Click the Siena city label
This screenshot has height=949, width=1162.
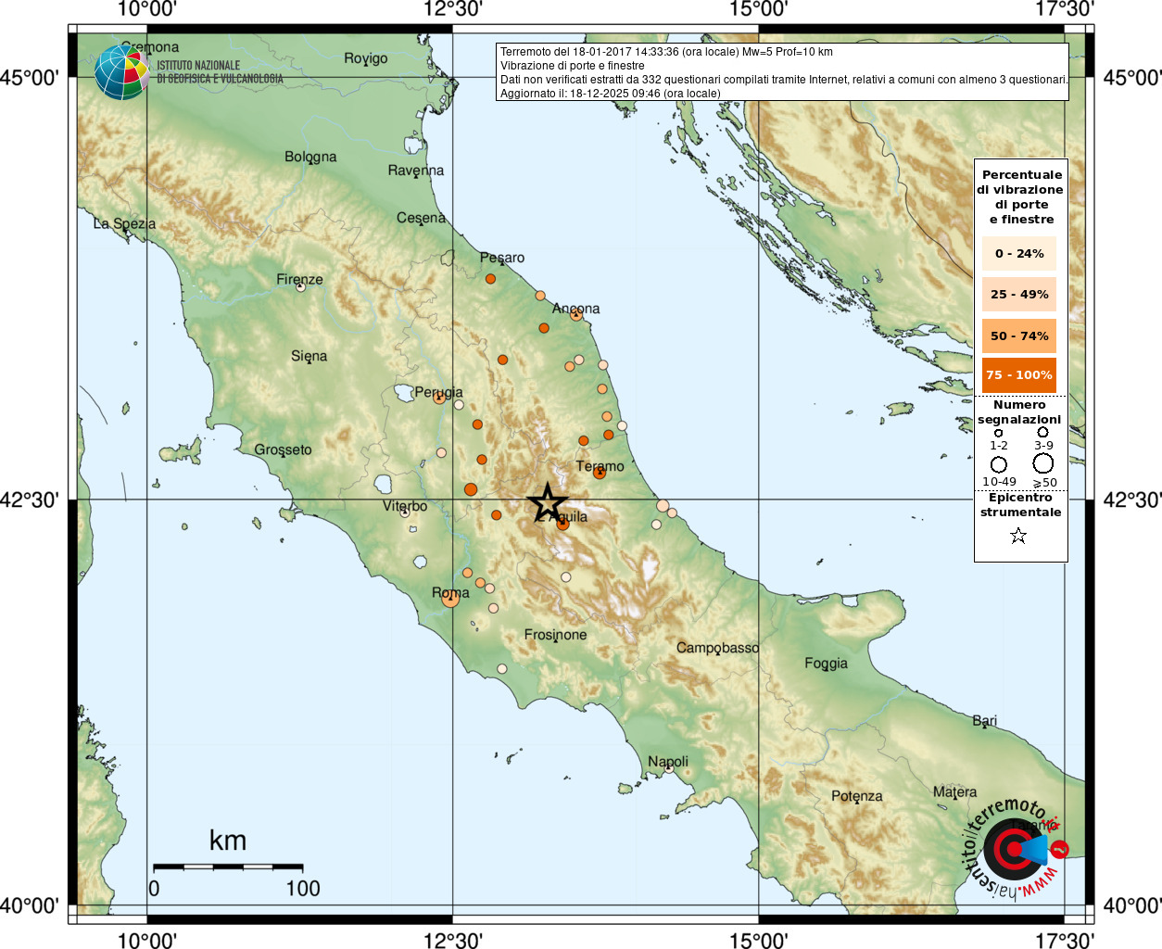309,356
